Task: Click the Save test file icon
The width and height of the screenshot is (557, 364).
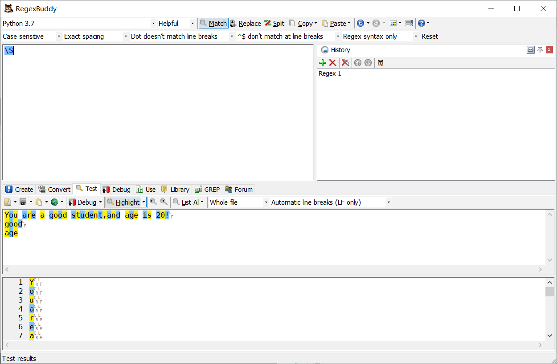Action: (23, 202)
